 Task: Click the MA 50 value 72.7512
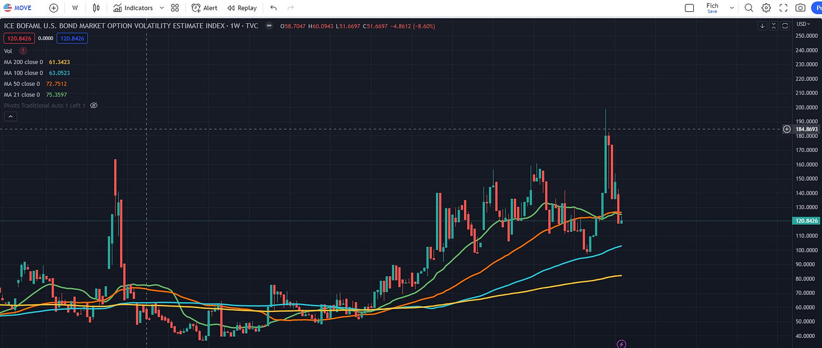pos(56,84)
